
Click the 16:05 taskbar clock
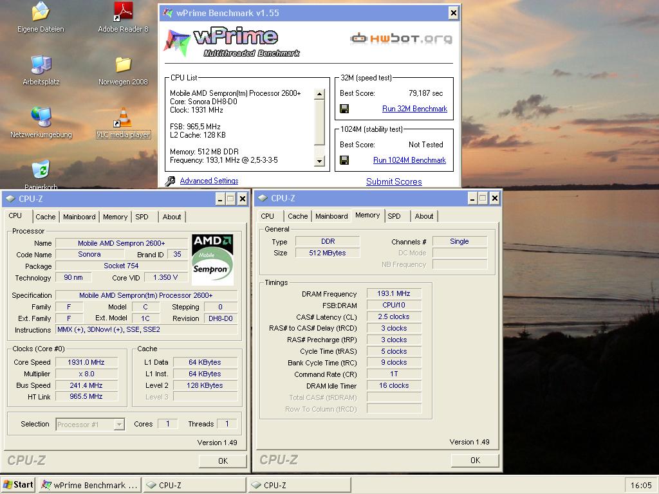tap(641, 485)
